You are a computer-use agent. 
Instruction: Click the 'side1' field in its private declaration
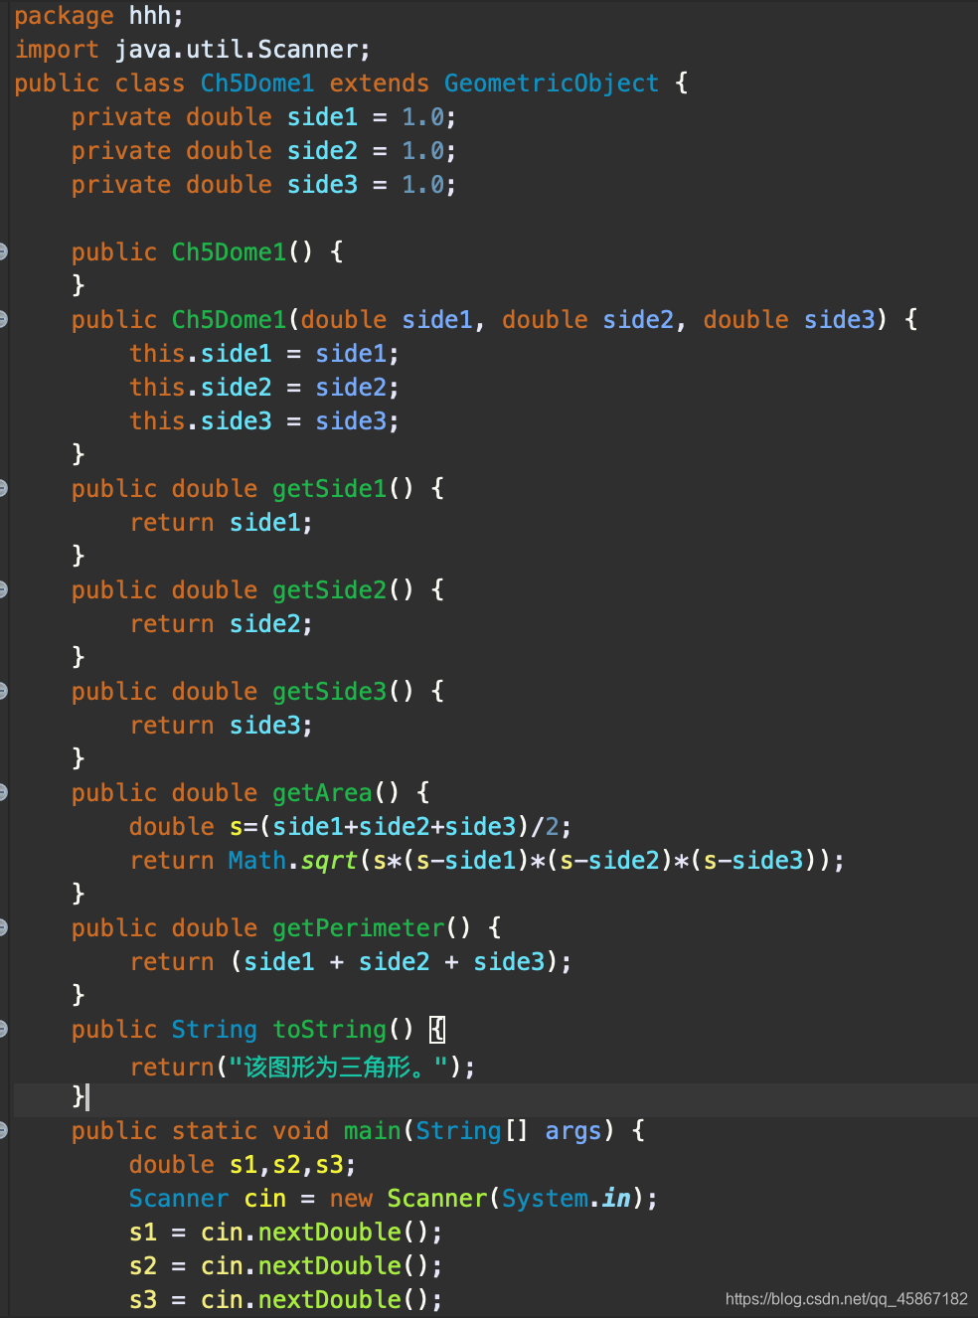pos(322,117)
